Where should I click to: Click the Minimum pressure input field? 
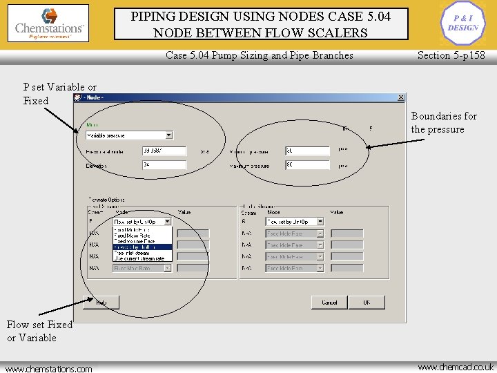pyautogui.click(x=307, y=151)
